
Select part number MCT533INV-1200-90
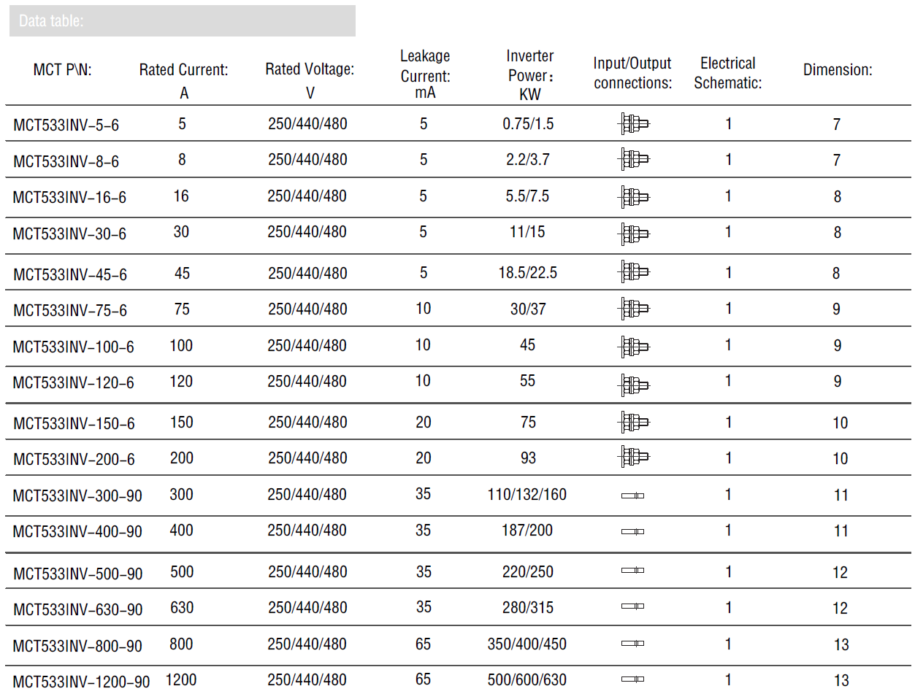coord(81,682)
